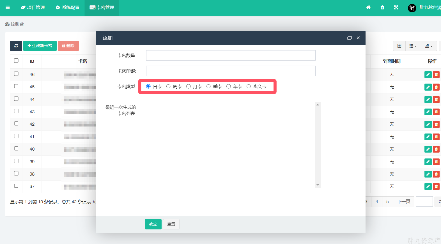Edit row 42 with pencil icon

pyautogui.click(x=428, y=124)
